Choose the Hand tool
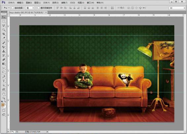187x134 pixels. click(x=4, y=94)
